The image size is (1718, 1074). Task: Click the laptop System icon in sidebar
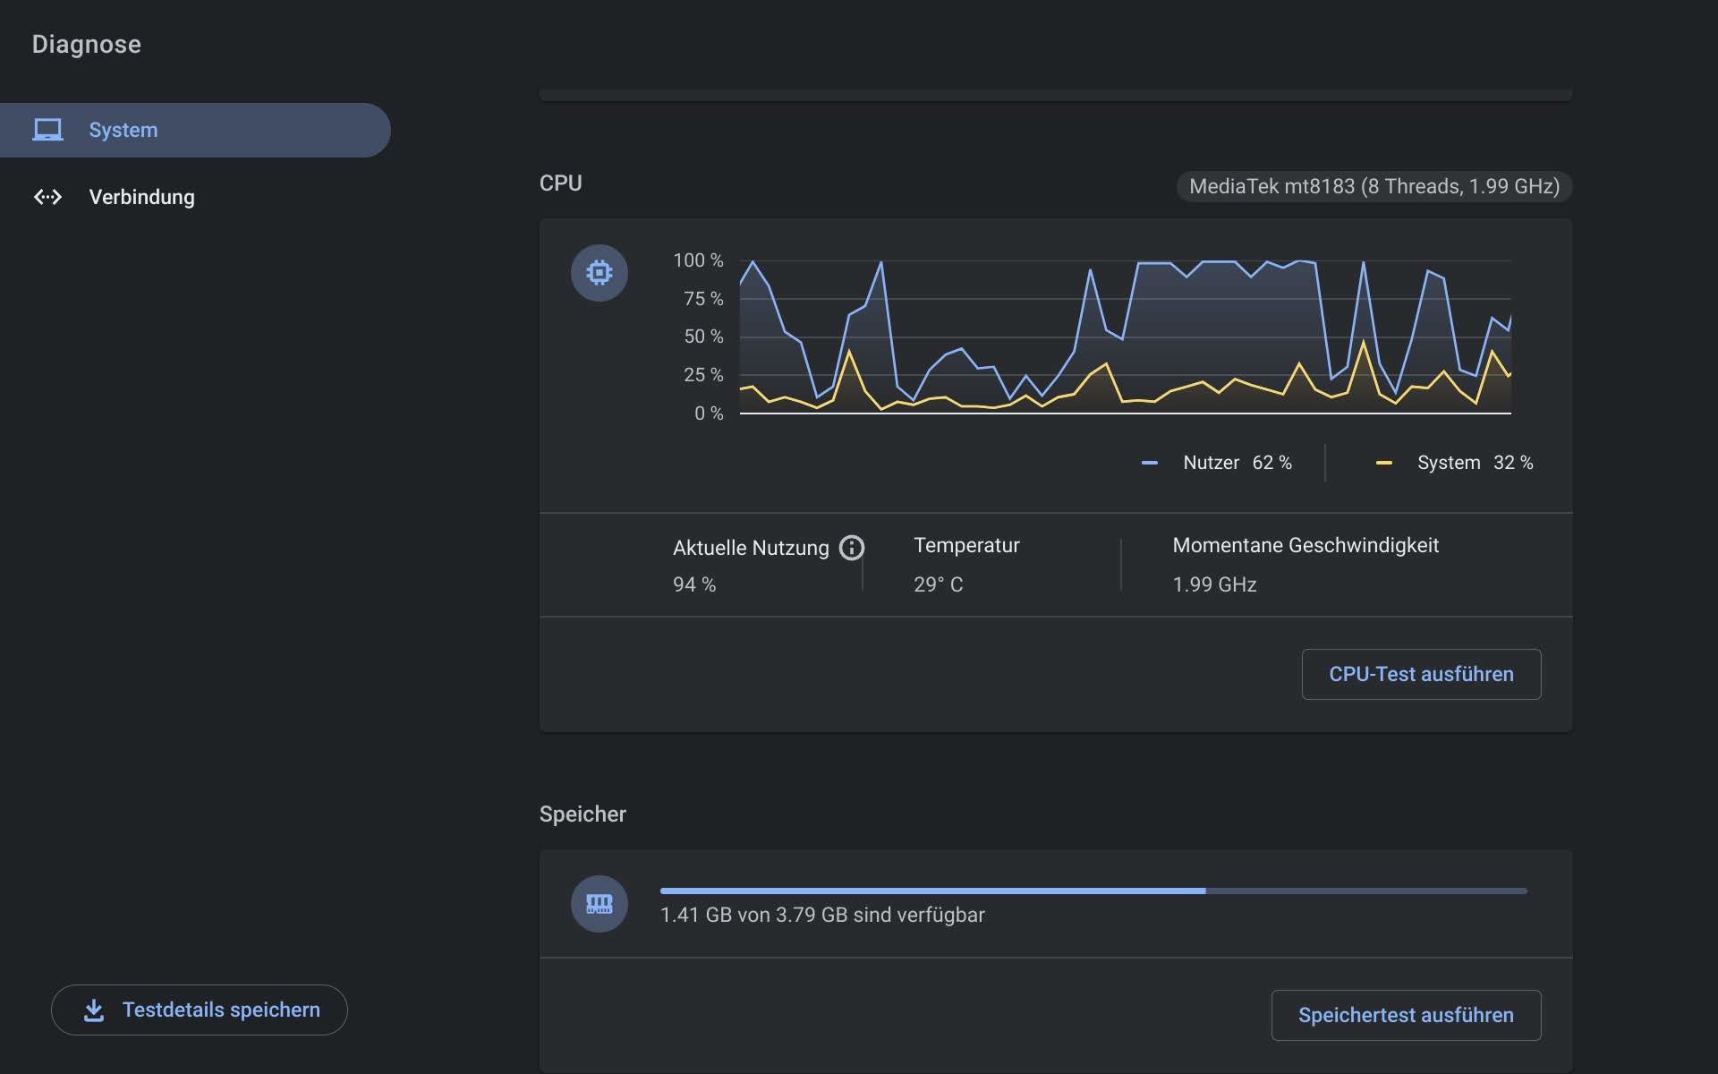coord(47,130)
